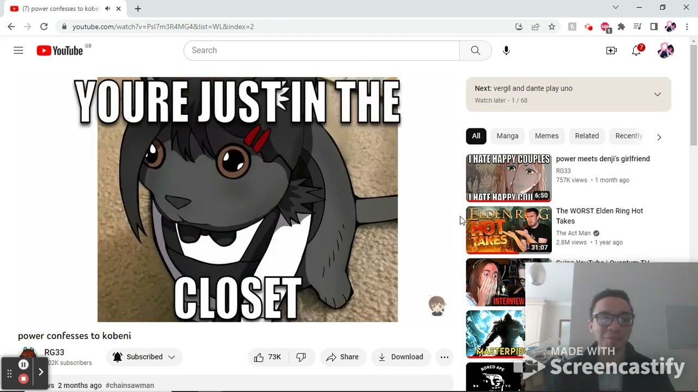
Task: Stop the Screencastify recording
Action: tap(23, 379)
